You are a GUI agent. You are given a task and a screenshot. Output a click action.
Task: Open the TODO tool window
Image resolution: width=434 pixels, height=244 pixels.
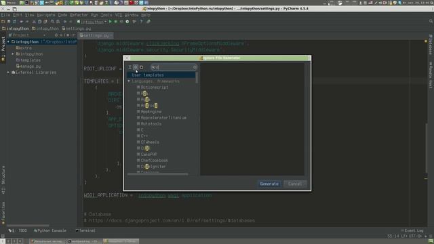point(18,230)
